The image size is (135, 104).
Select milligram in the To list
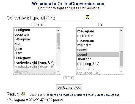point(98,45)
